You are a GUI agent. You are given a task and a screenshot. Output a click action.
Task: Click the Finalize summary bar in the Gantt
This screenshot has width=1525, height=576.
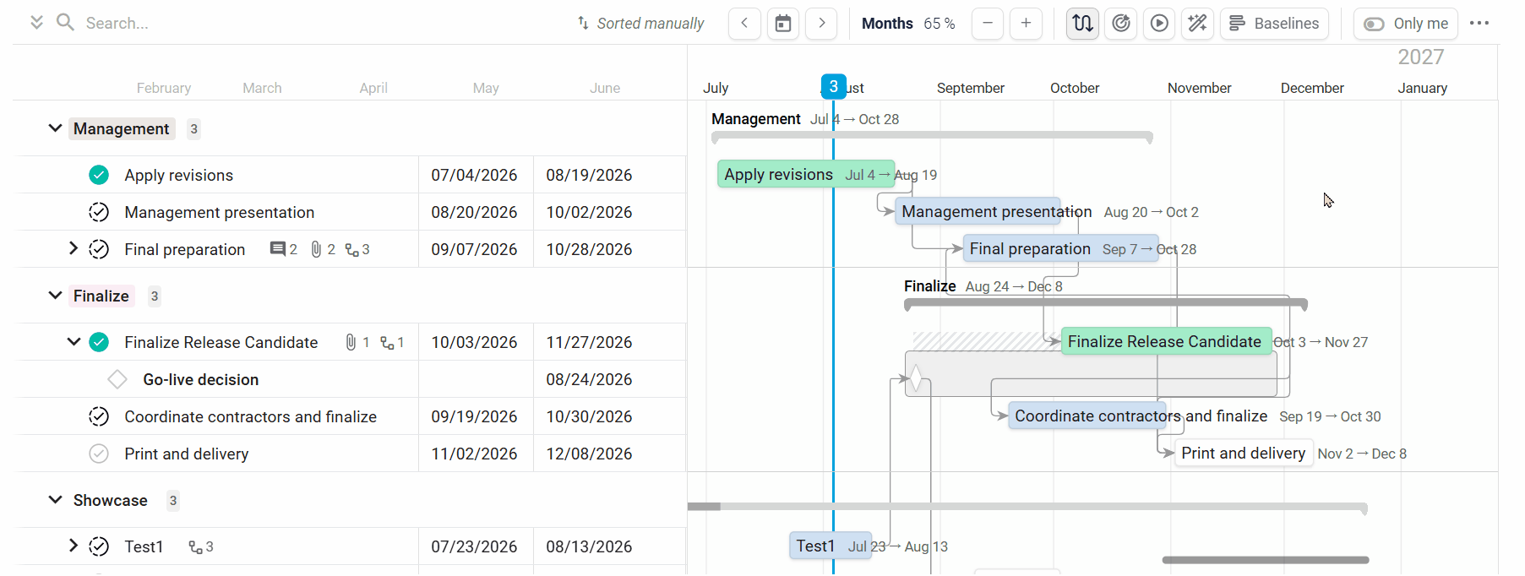click(1106, 303)
